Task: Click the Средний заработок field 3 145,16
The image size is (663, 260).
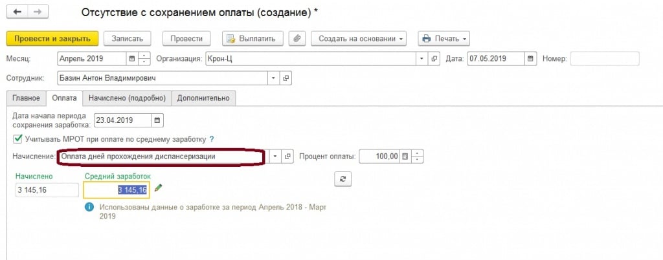Action: (x=117, y=190)
